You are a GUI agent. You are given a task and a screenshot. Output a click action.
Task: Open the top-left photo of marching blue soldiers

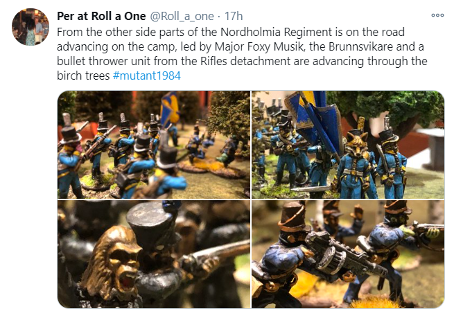(154, 145)
